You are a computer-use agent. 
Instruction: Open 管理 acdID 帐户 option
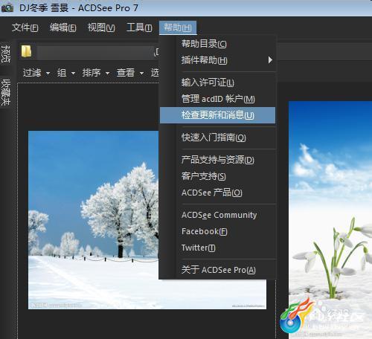coord(217,99)
